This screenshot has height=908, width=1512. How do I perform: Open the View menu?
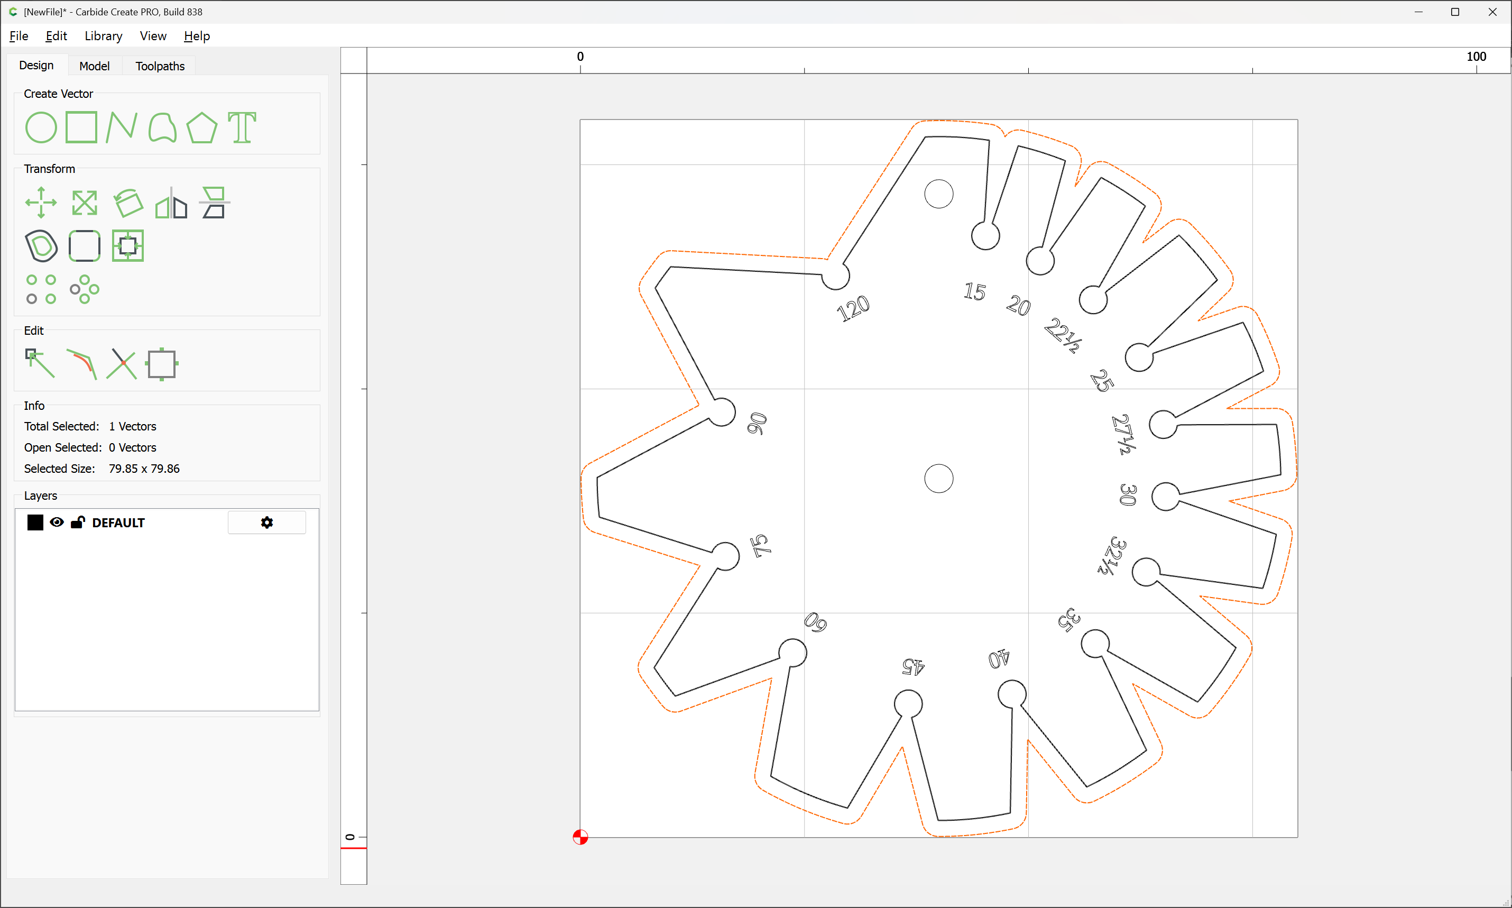(153, 36)
